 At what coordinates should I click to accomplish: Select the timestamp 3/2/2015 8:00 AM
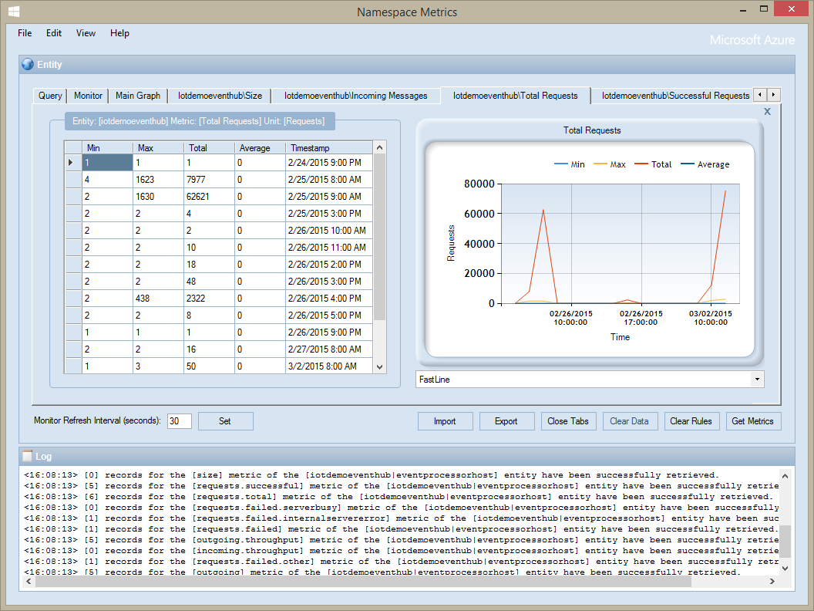[329, 366]
